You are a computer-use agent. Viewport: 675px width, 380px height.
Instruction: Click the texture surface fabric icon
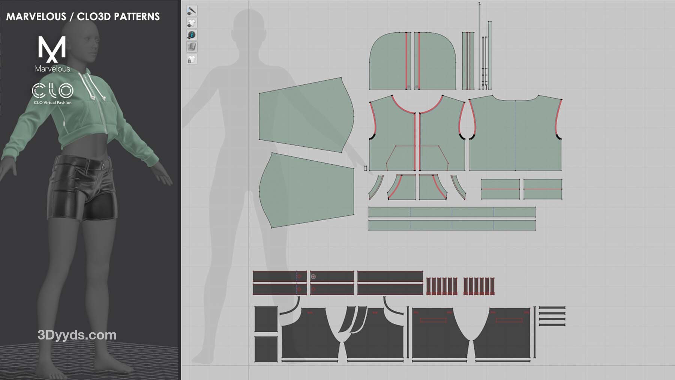[x=192, y=47]
